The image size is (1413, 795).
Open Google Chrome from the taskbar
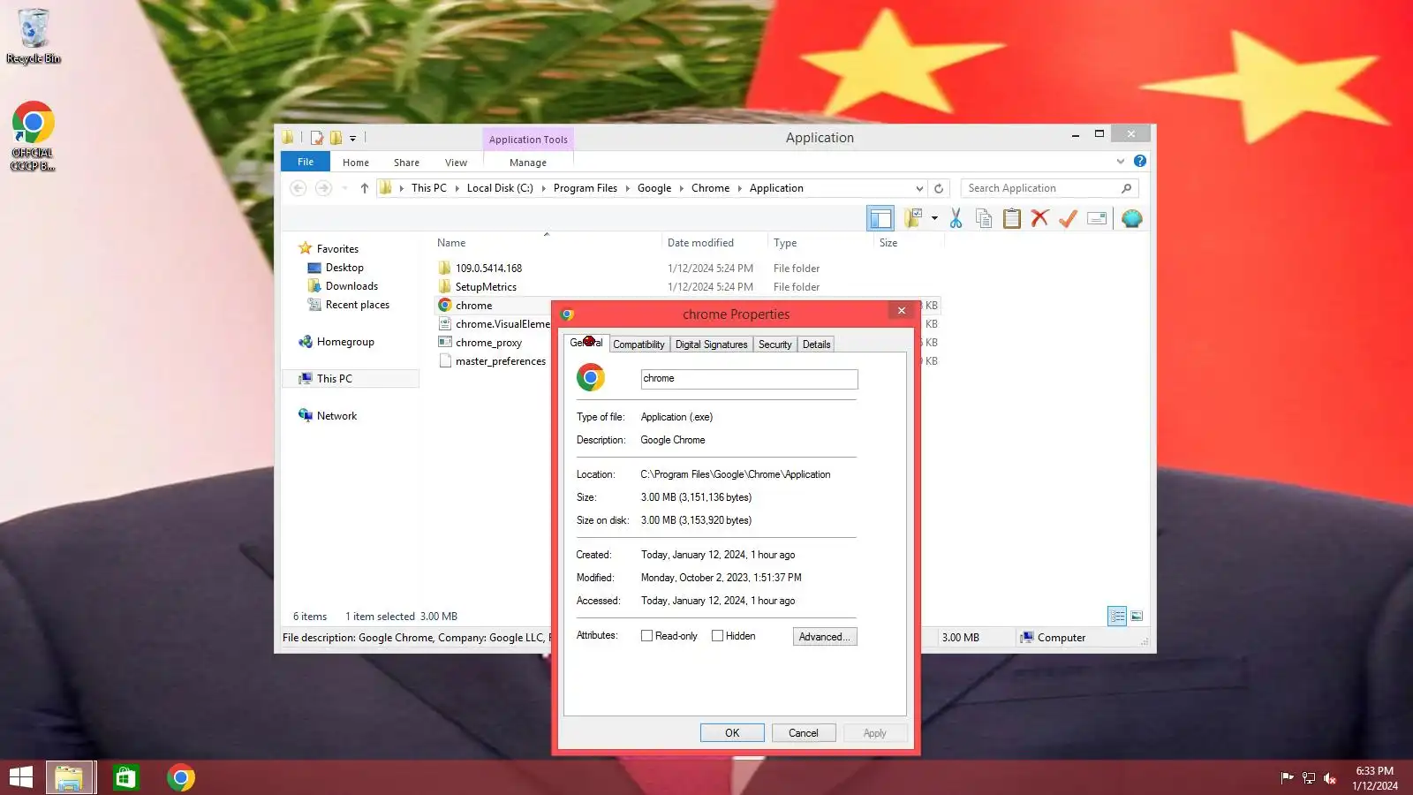180,777
